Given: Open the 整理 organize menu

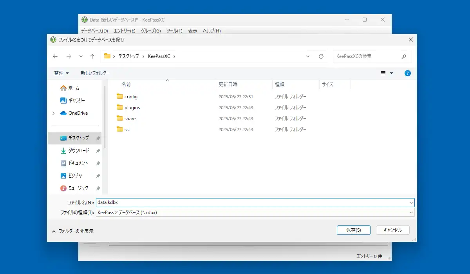Looking at the screenshot, I should [61, 73].
